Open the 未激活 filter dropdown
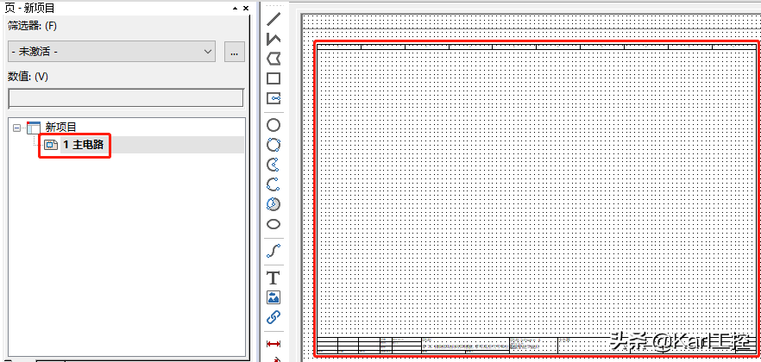 click(x=111, y=52)
